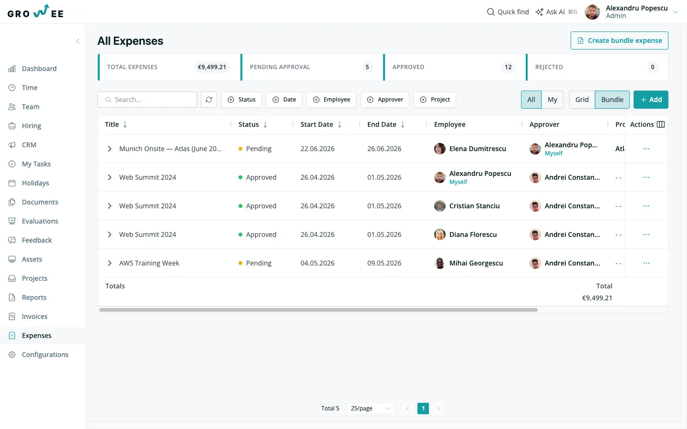This screenshot has width=687, height=429.
Task: Click the horizontal table scrollbar
Action: (x=318, y=310)
